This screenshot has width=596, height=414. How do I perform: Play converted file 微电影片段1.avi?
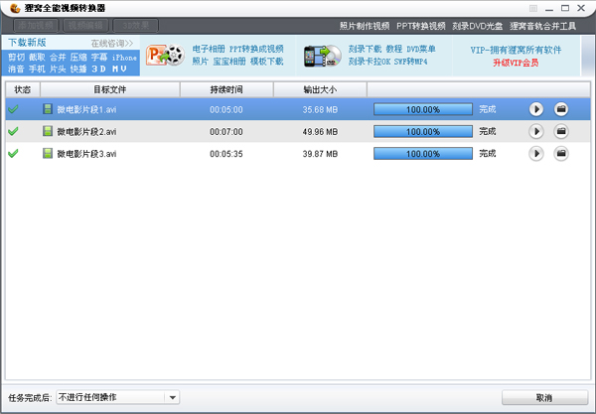[x=536, y=109]
